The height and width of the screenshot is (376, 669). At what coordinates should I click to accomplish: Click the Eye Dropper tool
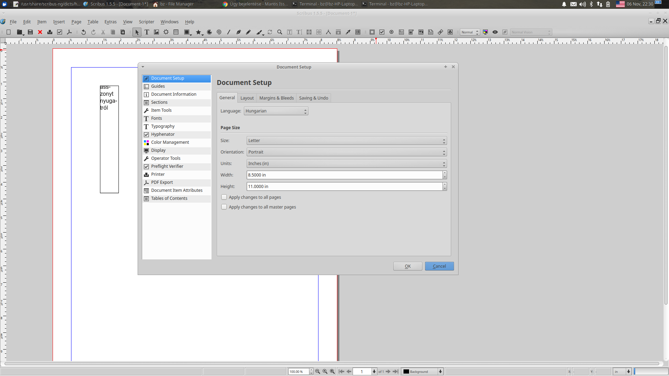[348, 32]
